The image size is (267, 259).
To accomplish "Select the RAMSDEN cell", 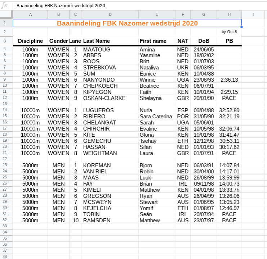I will tap(110, 221).
